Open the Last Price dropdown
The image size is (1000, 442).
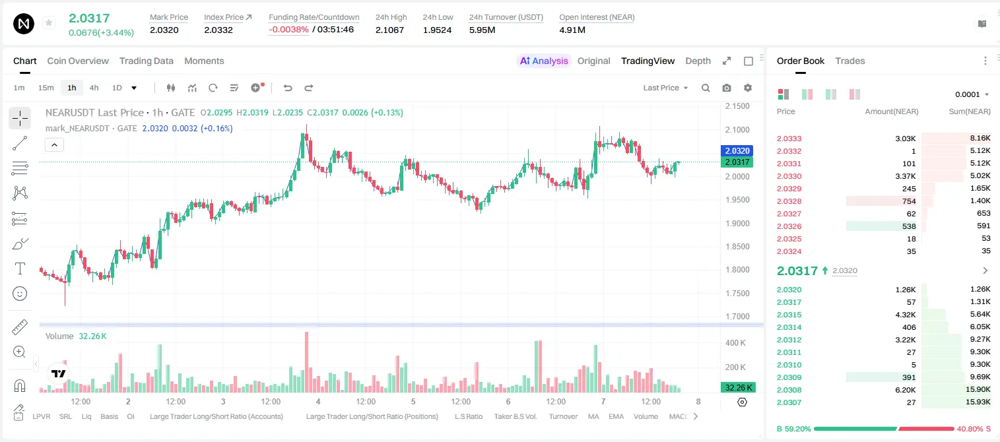tap(665, 88)
